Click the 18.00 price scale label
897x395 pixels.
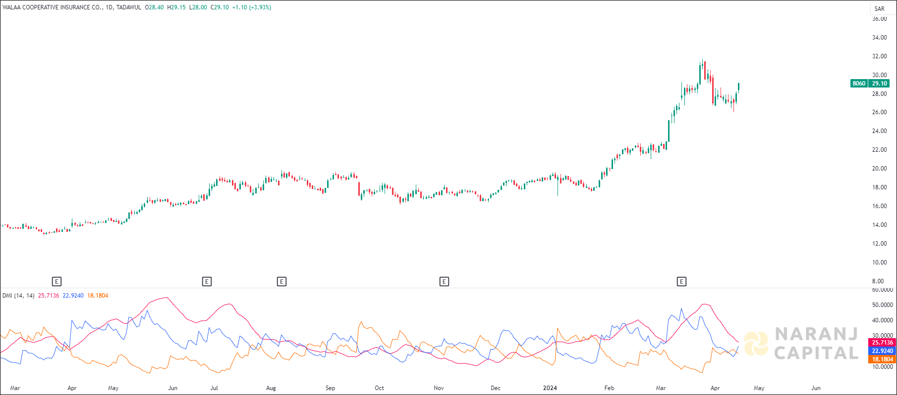point(880,187)
